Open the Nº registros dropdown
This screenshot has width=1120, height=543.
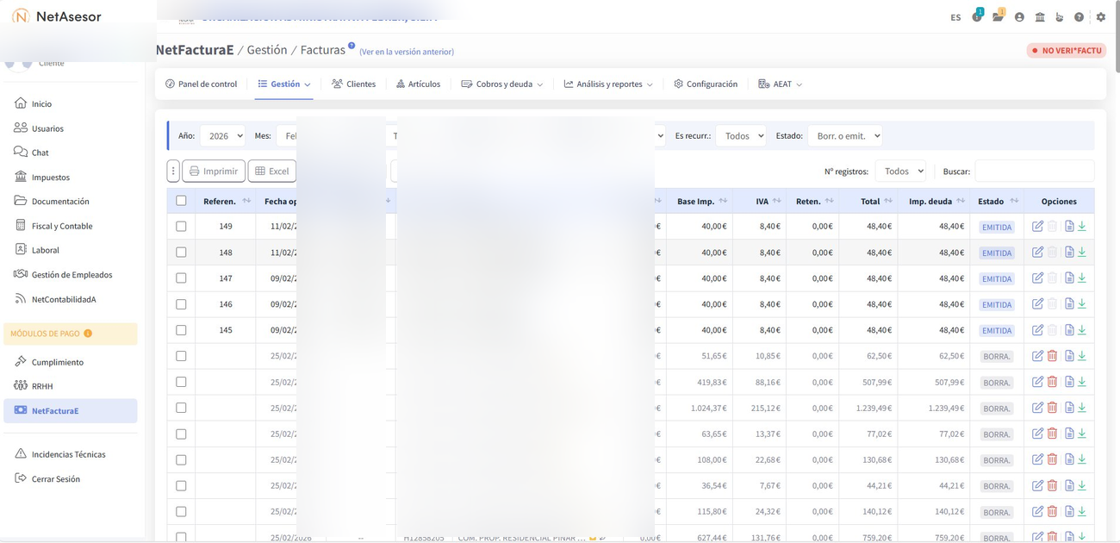[x=899, y=171]
